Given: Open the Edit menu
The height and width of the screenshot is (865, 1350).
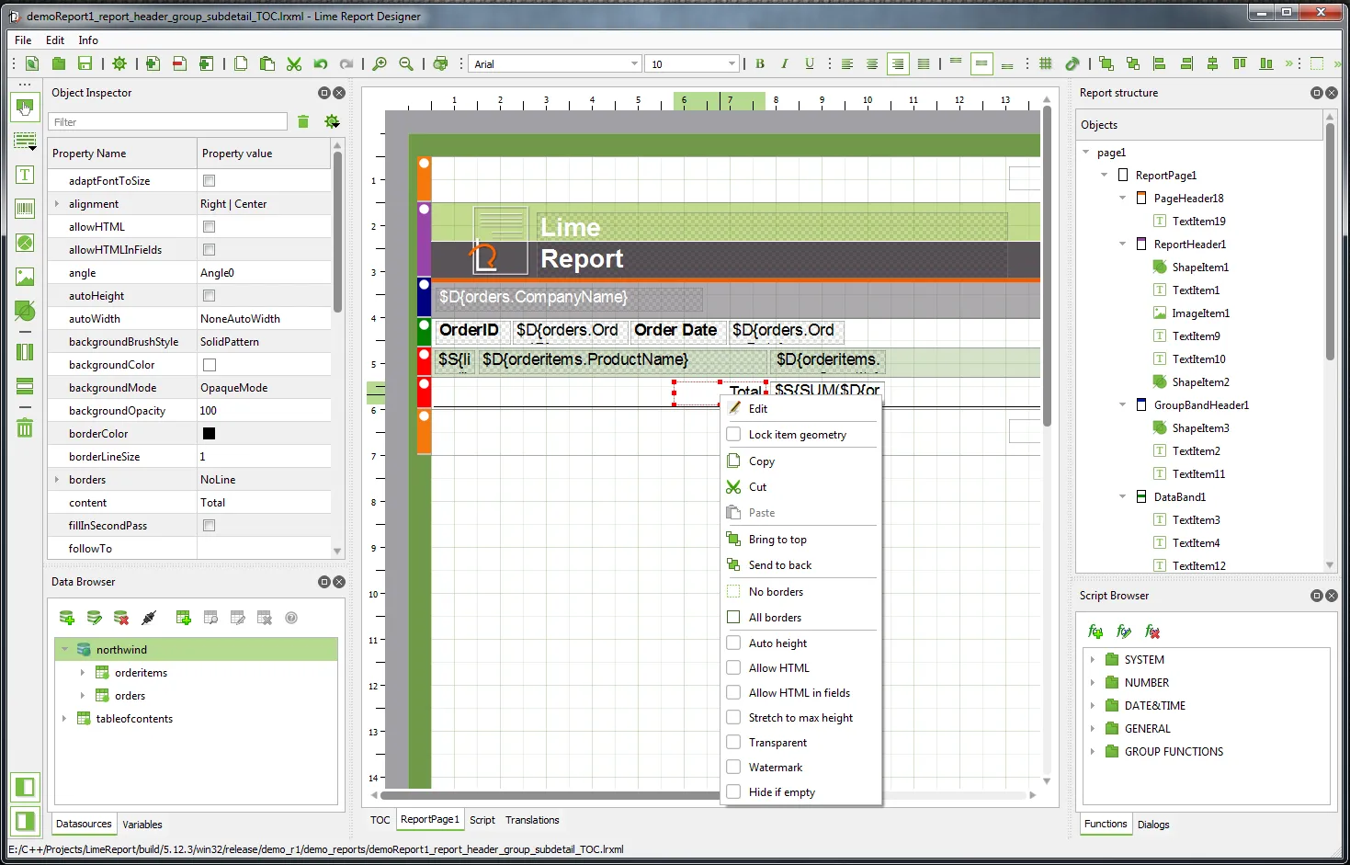Looking at the screenshot, I should (x=54, y=40).
